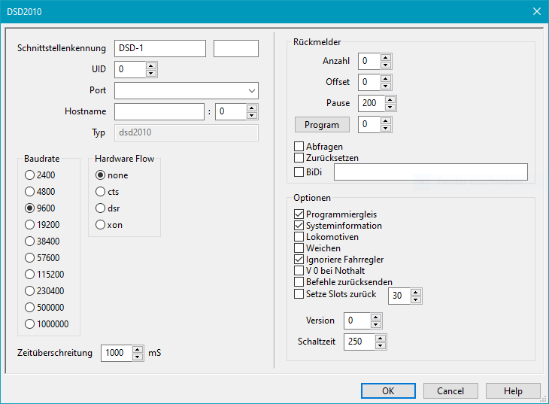
Task: Enable the Abfragen checkbox
Action: [299, 147]
